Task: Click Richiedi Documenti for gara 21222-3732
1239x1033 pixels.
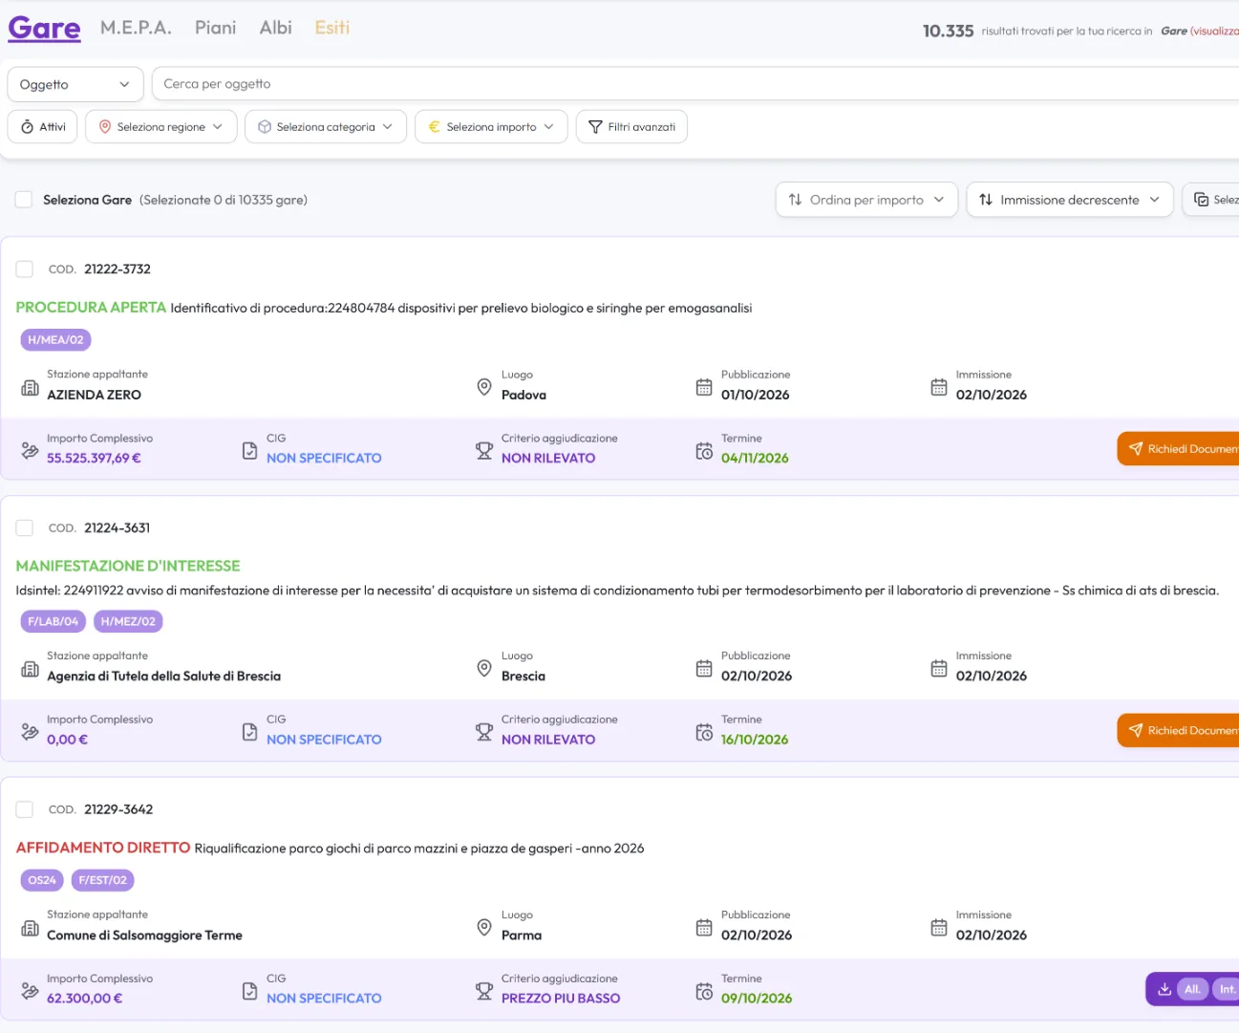Action: coord(1178,449)
